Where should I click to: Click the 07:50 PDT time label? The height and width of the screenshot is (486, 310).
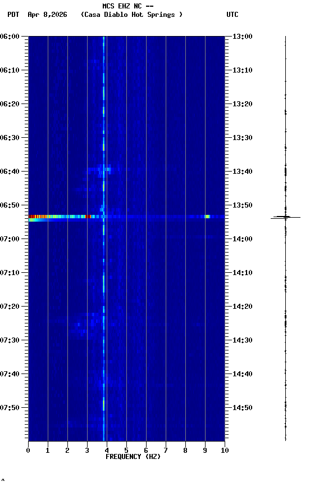click(10, 408)
